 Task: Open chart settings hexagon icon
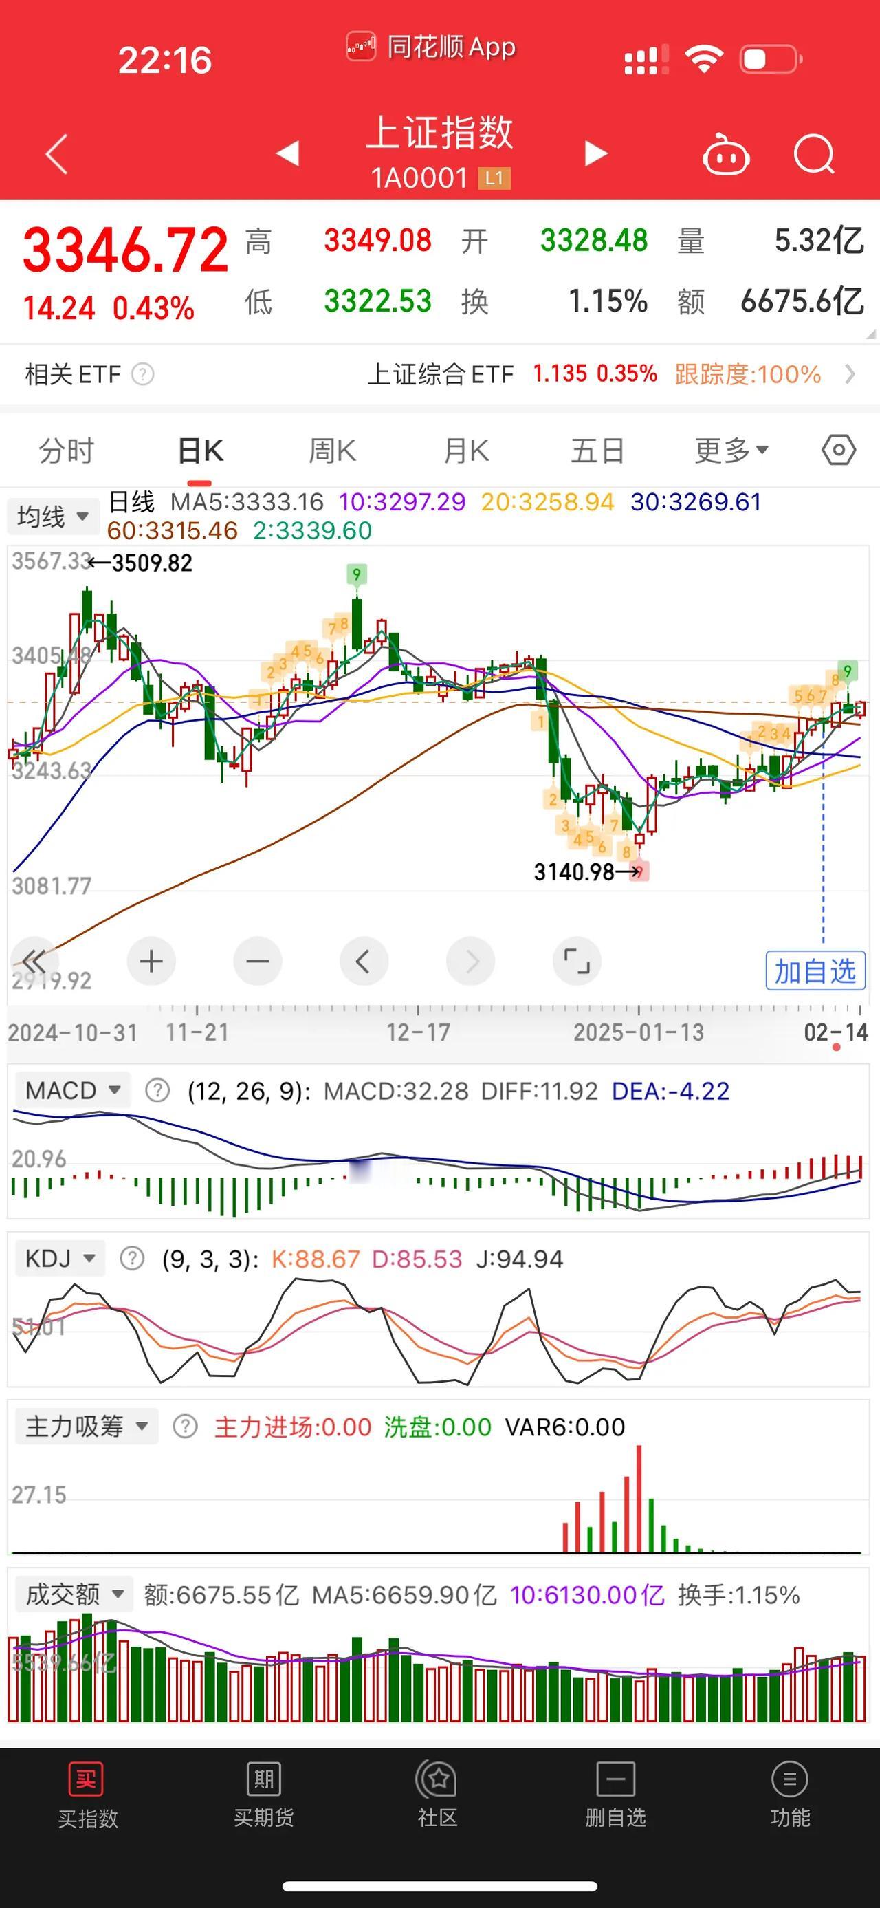(839, 450)
